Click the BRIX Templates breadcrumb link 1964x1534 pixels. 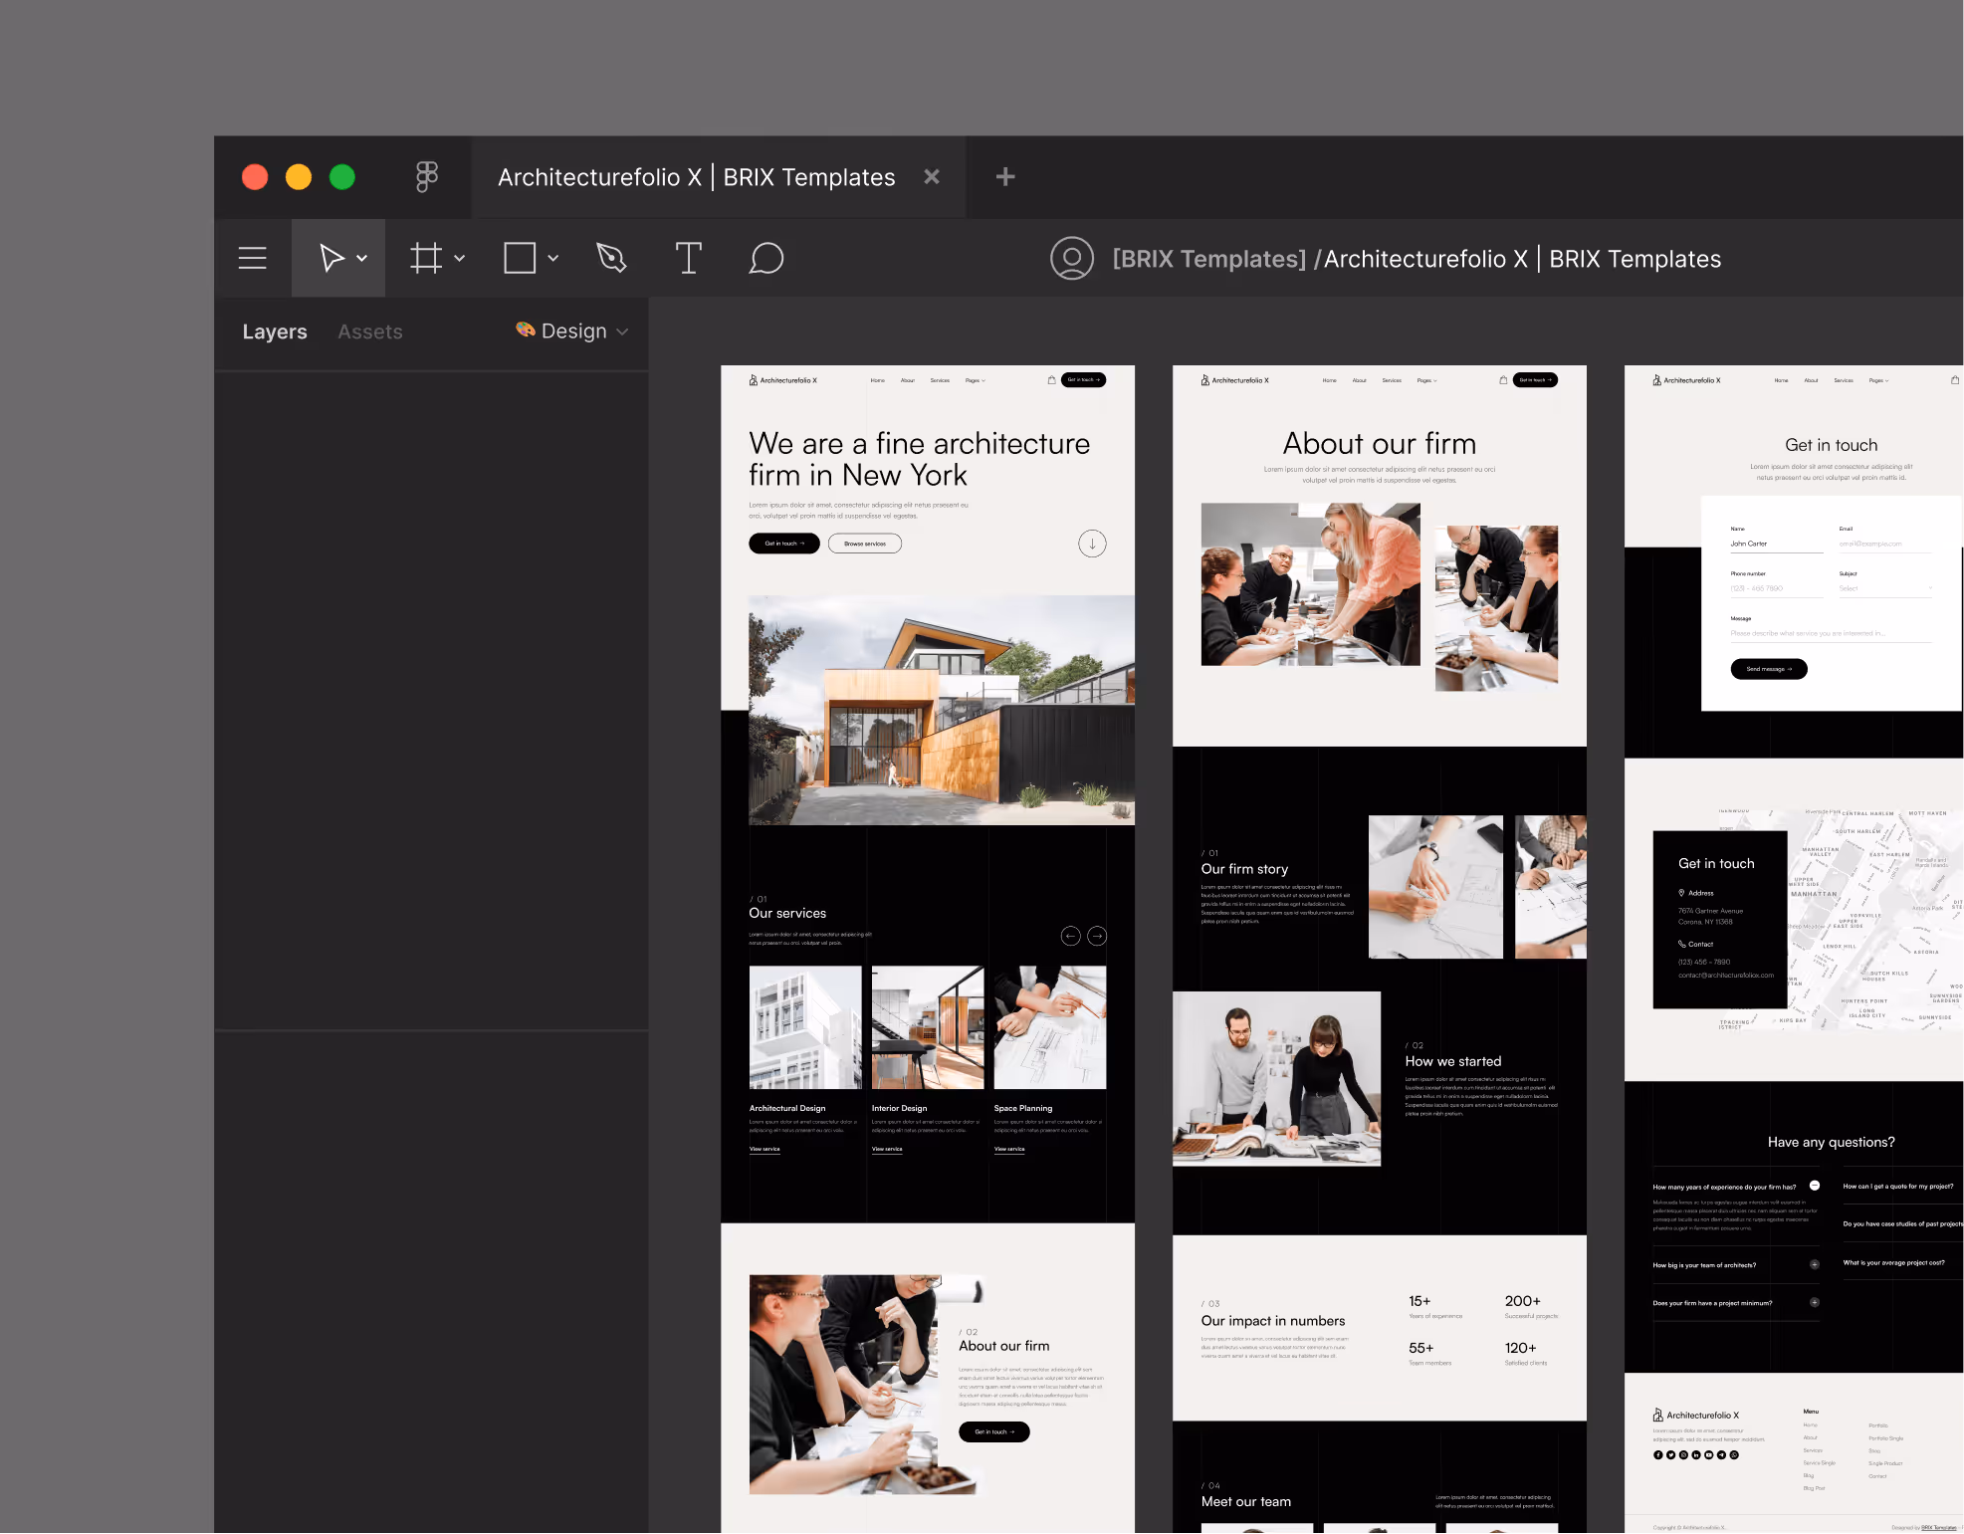pyautogui.click(x=1209, y=258)
